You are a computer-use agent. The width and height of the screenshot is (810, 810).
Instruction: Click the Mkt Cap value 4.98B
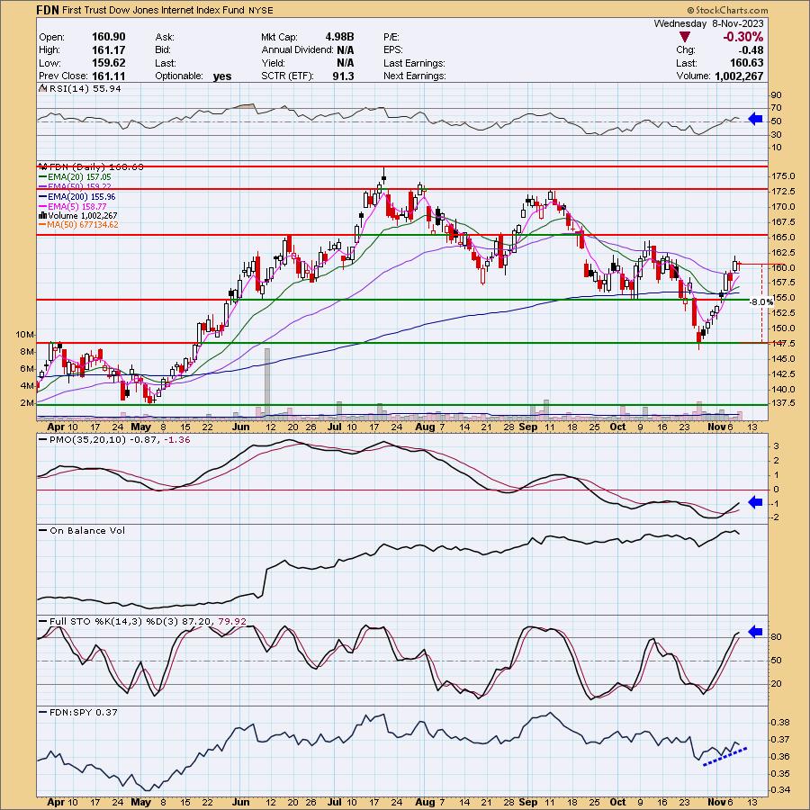tap(339, 37)
